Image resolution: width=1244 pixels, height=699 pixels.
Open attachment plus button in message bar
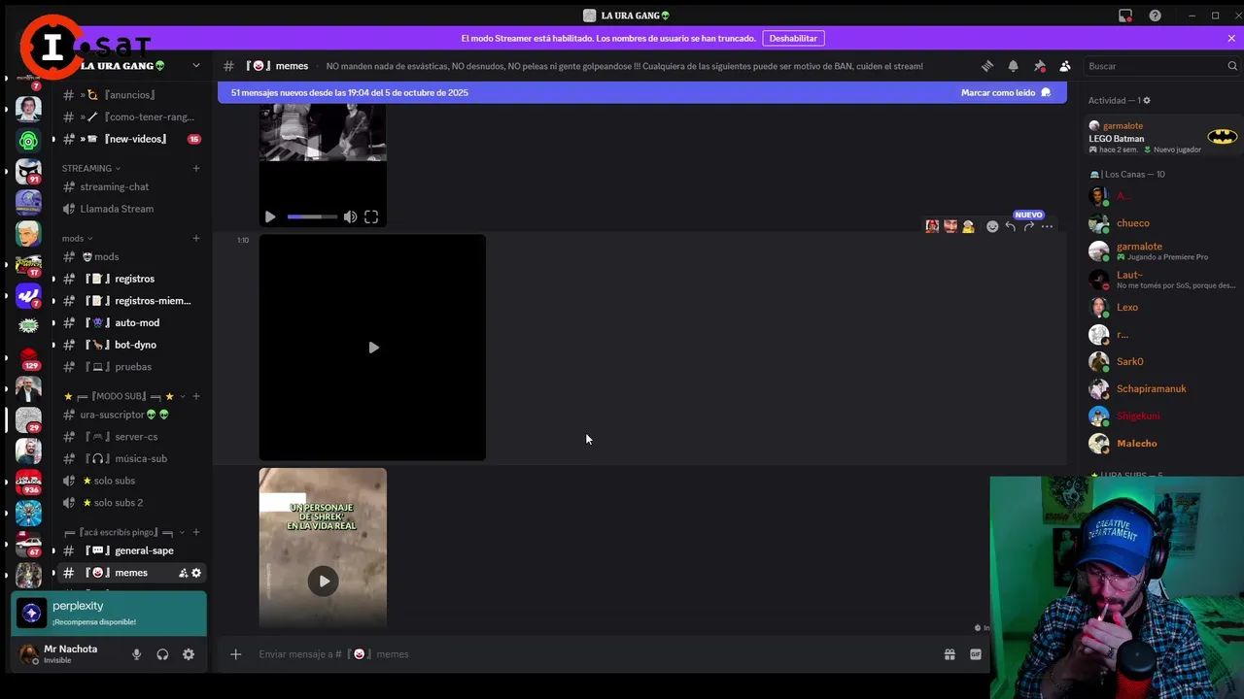[x=235, y=654]
